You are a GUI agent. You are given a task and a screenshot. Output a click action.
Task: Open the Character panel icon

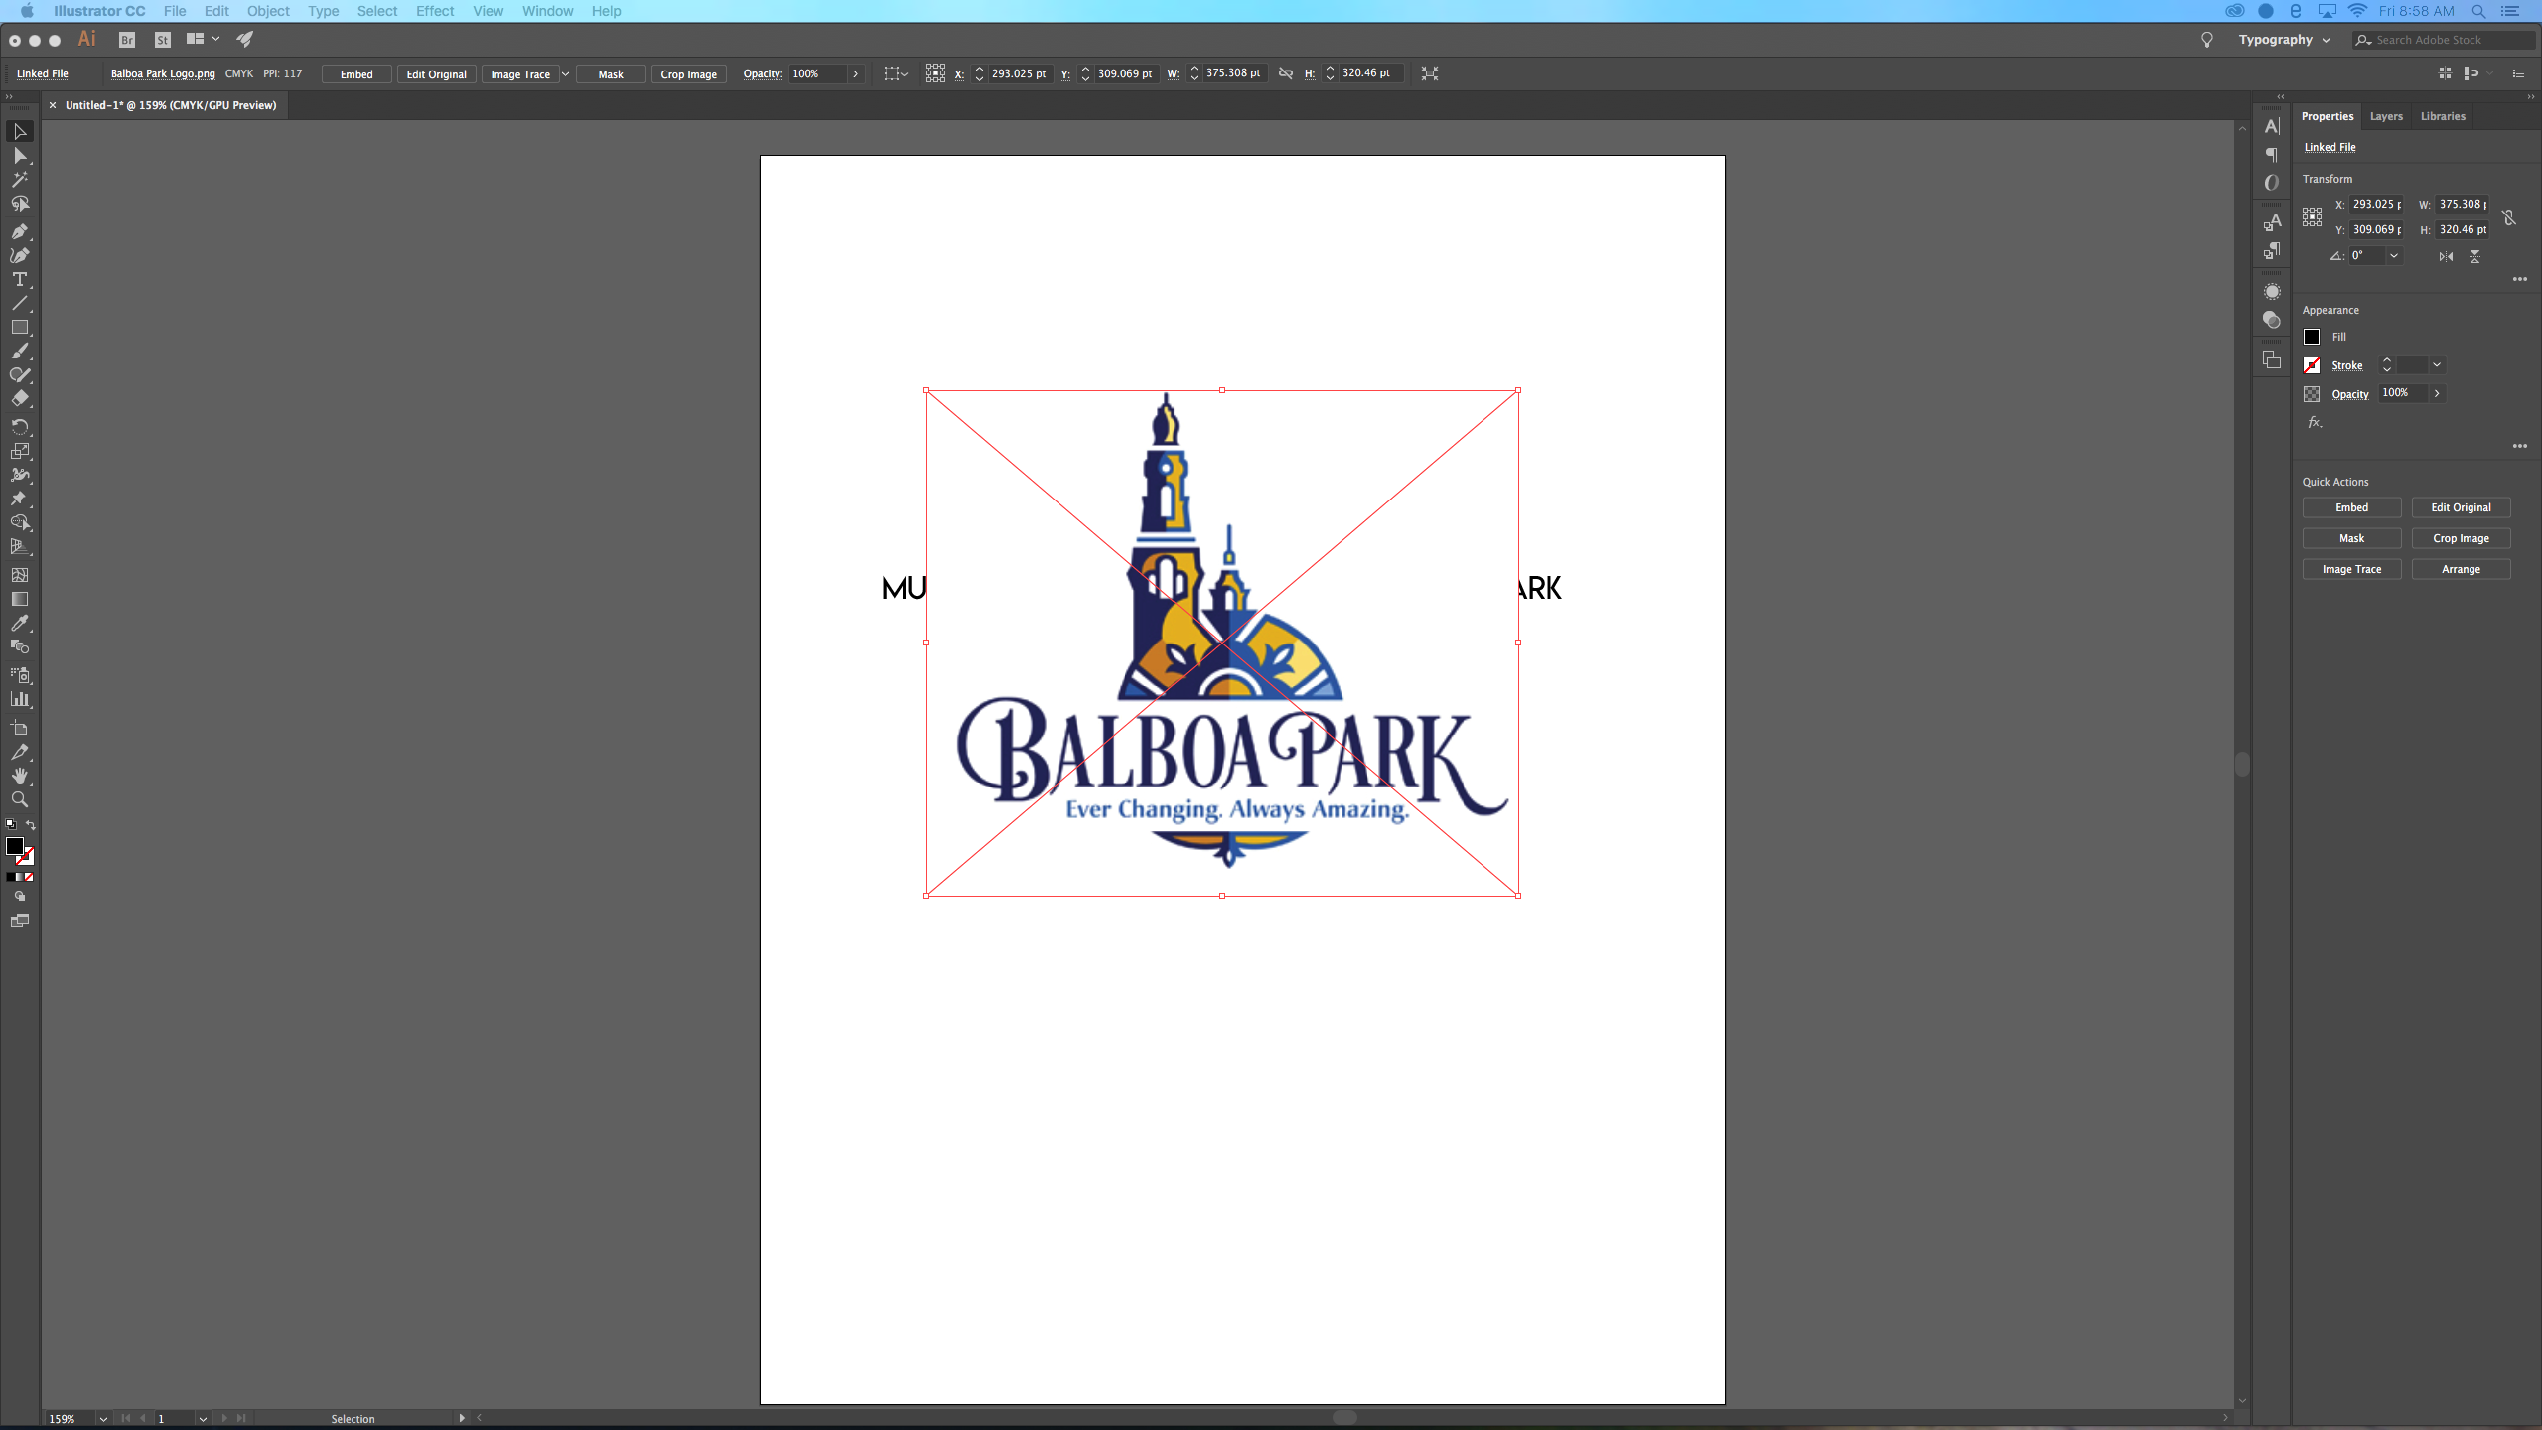tap(2272, 126)
